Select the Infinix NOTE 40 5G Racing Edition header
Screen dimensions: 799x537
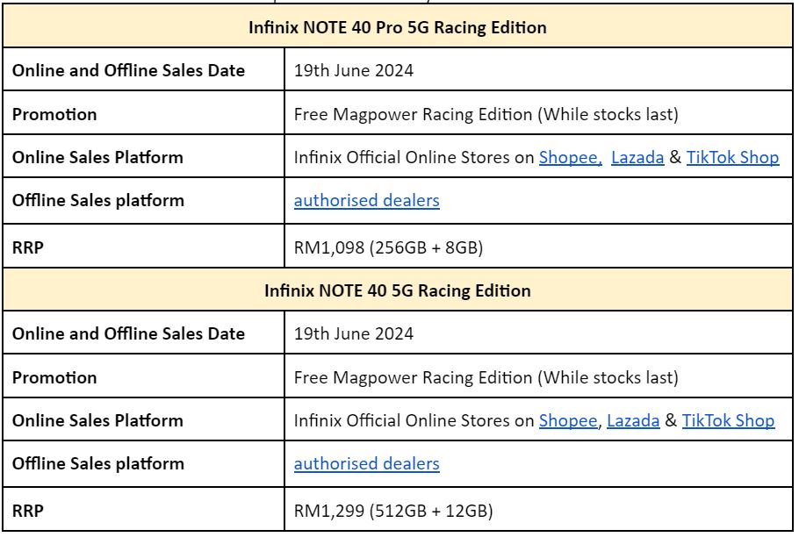click(397, 290)
